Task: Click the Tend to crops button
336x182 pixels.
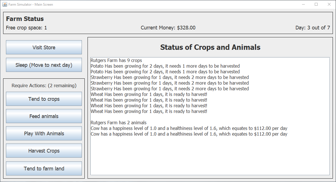Action: point(44,99)
